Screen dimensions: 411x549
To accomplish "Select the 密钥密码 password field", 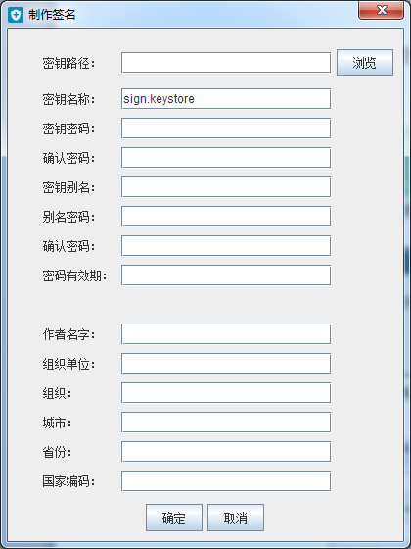I will click(226, 128).
